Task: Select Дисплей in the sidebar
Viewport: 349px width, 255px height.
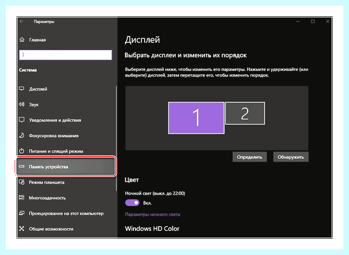Action: (x=38, y=89)
